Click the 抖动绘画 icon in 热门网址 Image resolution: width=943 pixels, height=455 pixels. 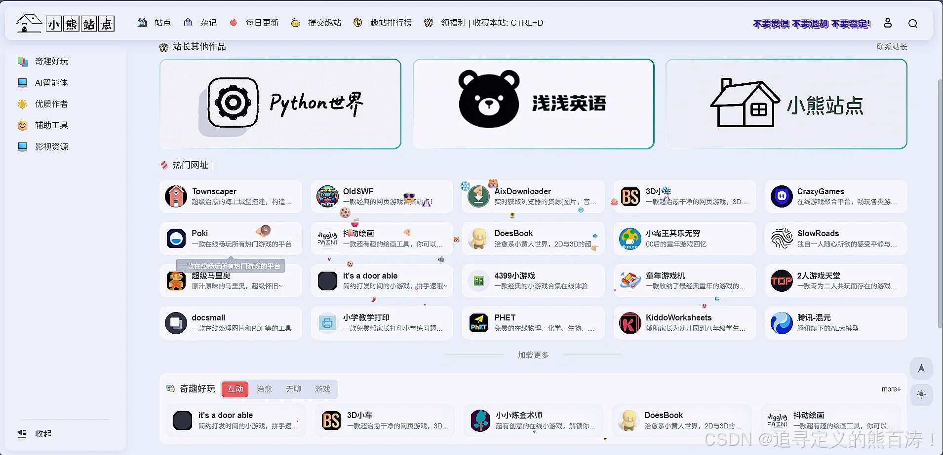(x=327, y=239)
